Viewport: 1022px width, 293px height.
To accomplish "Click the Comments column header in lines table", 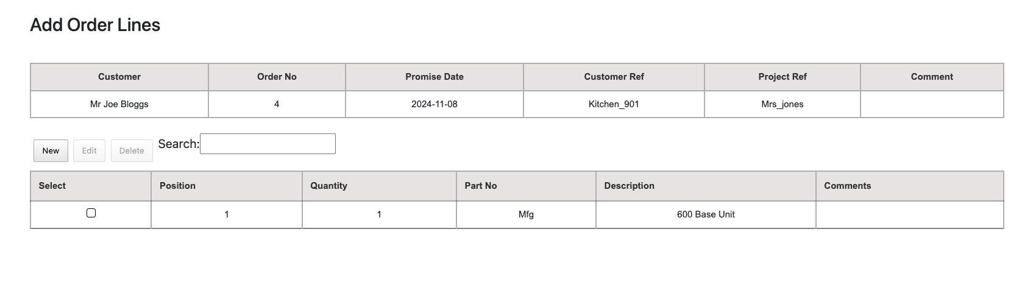I will click(x=847, y=186).
